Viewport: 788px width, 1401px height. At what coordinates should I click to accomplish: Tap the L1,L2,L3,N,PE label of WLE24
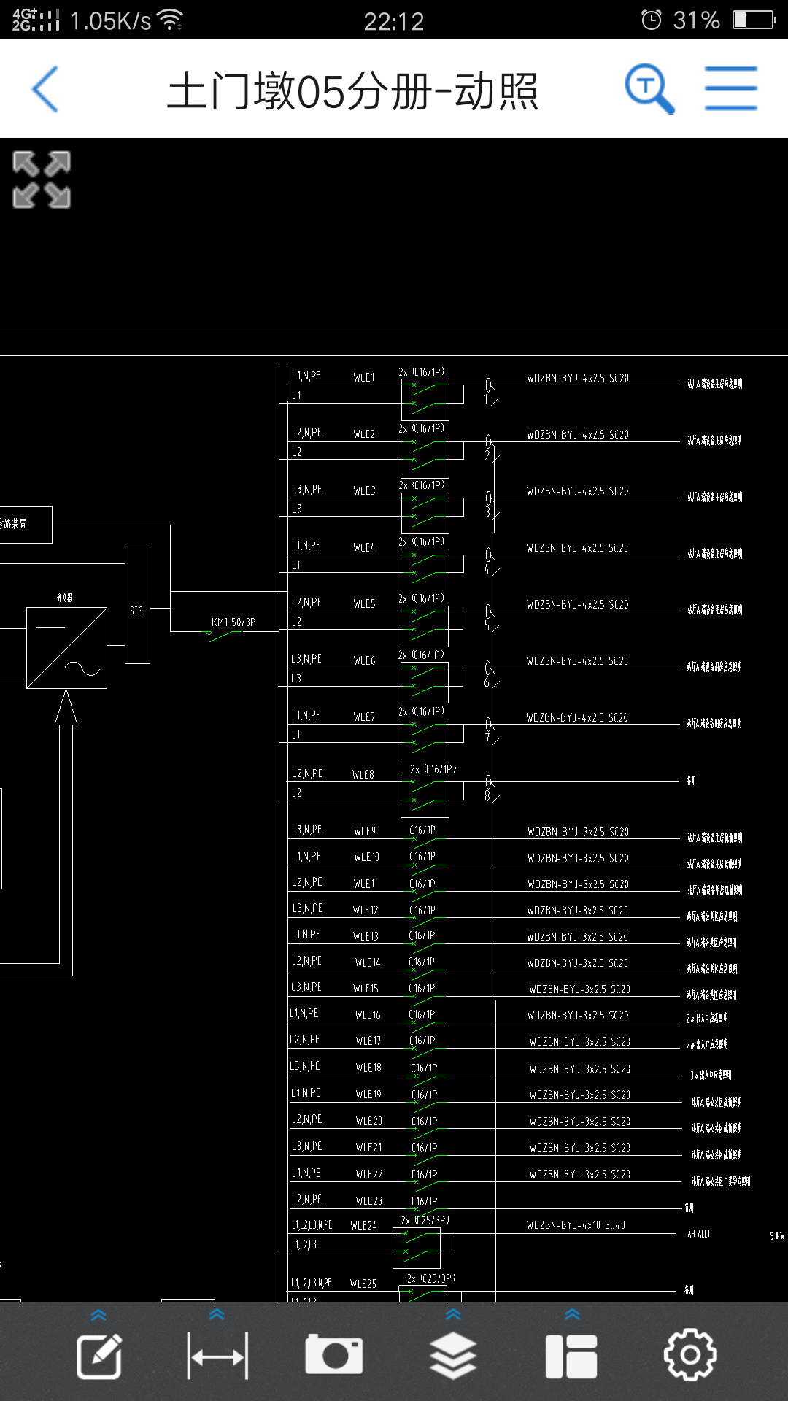tap(312, 1225)
